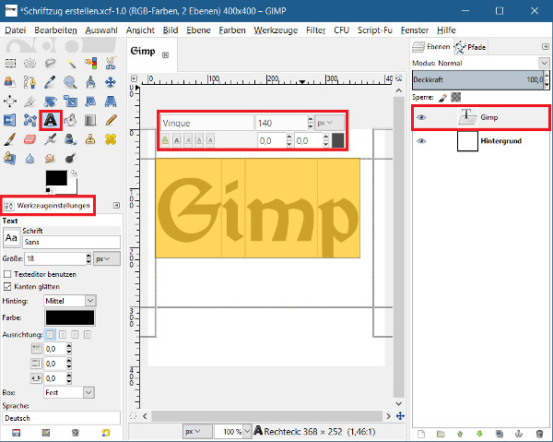Adjust the Deckkraft opacity slider

[x=478, y=79]
